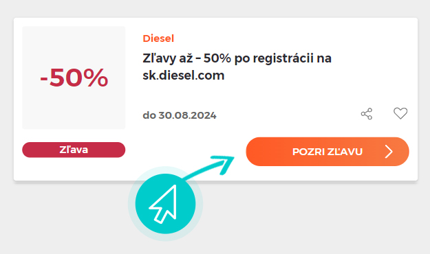Click the POZRI ZĽAVU label text
The height and width of the screenshot is (254, 430).
(x=327, y=152)
